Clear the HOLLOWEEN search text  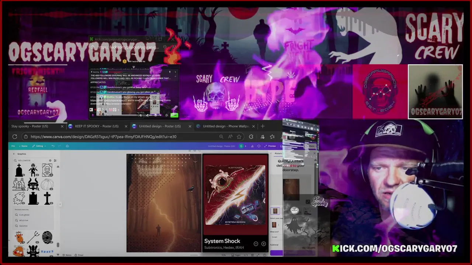[50, 160]
